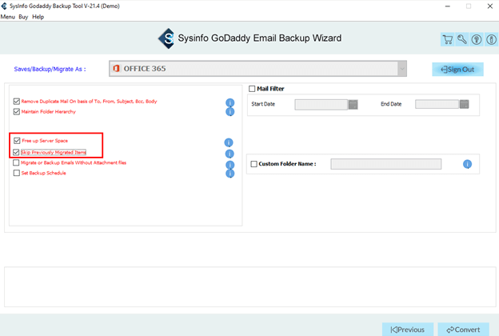Show info for Set Backup Schedule
This screenshot has width=499, height=336.
coord(230,174)
